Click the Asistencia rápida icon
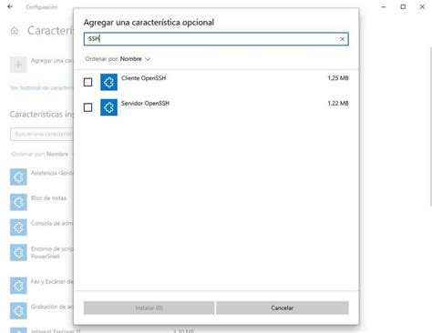 point(18,177)
